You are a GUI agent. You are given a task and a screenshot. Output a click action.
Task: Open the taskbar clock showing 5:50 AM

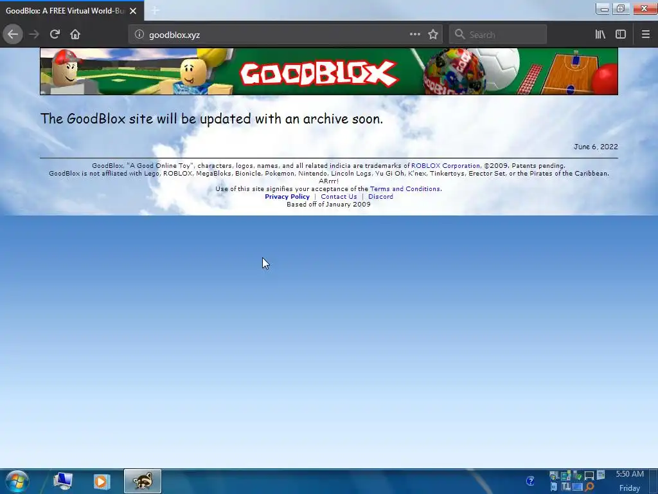(630, 481)
